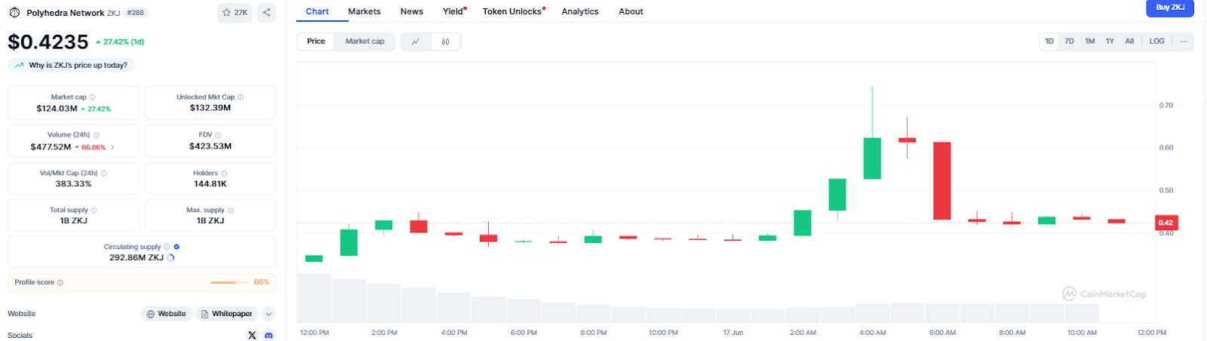Image resolution: width=1207 pixels, height=341 pixels.
Task: Click the Buy ZKJ button
Action: pyautogui.click(x=1169, y=8)
